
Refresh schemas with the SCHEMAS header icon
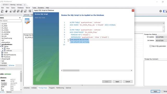(x=20, y=18)
